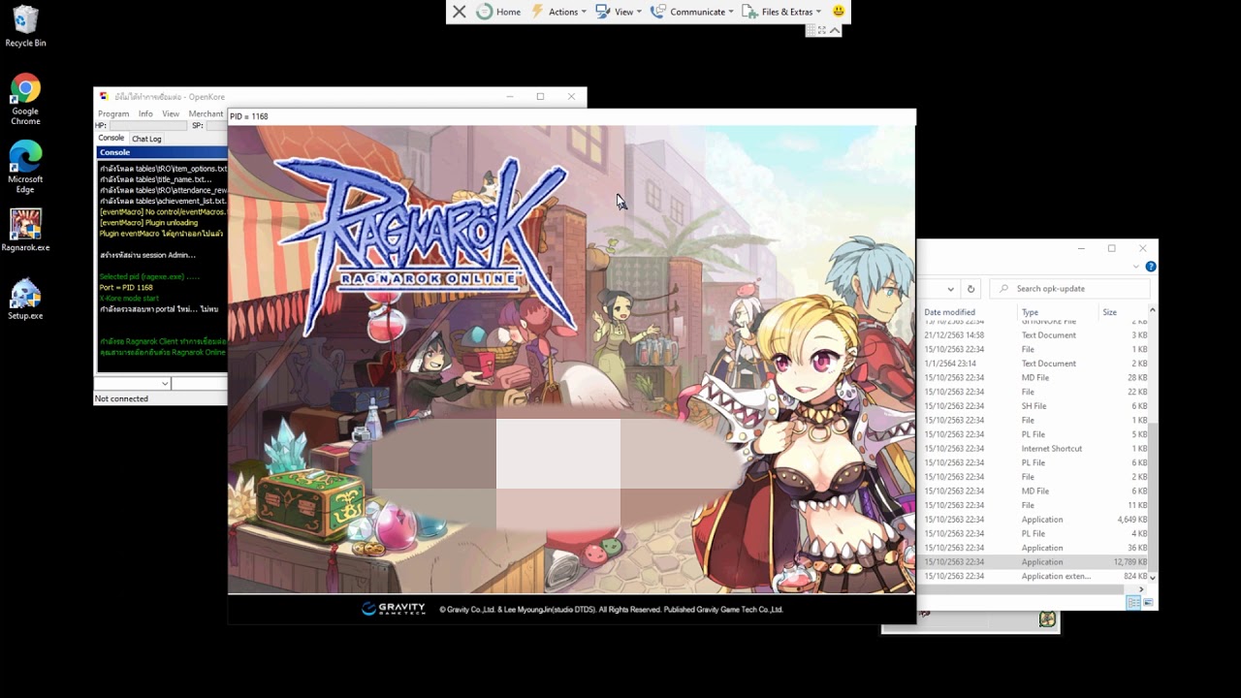Click the Gravity Game Tech logo
The image size is (1241, 698).
394,609
